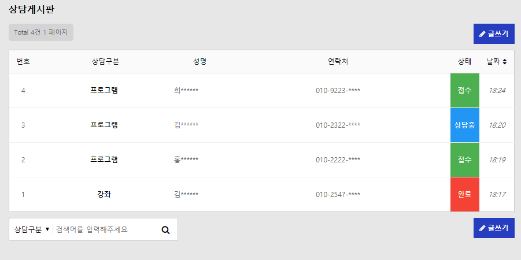Image resolution: width=521 pixels, height=260 pixels.
Task: Open the 김****** entry numbered 3
Action: click(186, 125)
